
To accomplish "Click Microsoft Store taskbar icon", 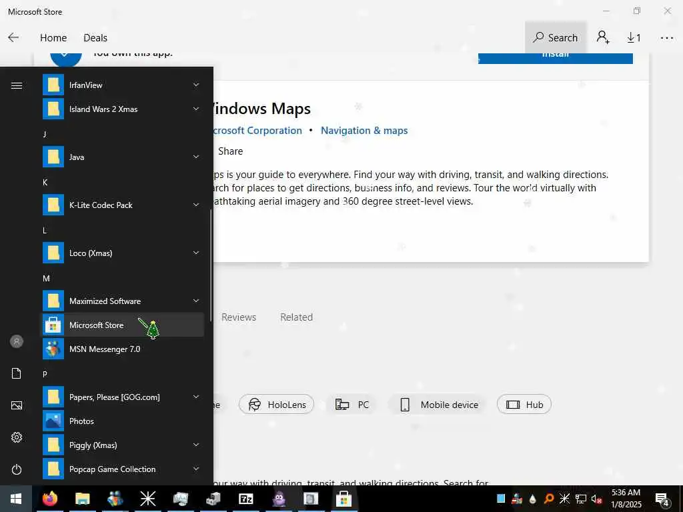I will click(x=344, y=499).
